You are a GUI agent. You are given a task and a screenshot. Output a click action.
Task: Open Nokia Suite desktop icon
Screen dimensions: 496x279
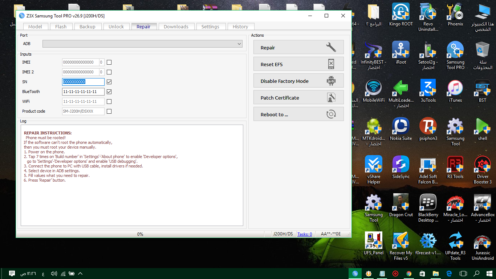pos(401,129)
